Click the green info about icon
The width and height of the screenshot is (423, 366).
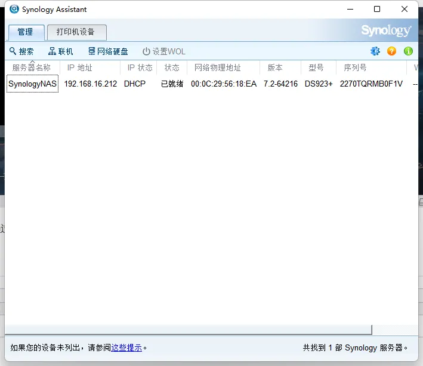pos(408,51)
